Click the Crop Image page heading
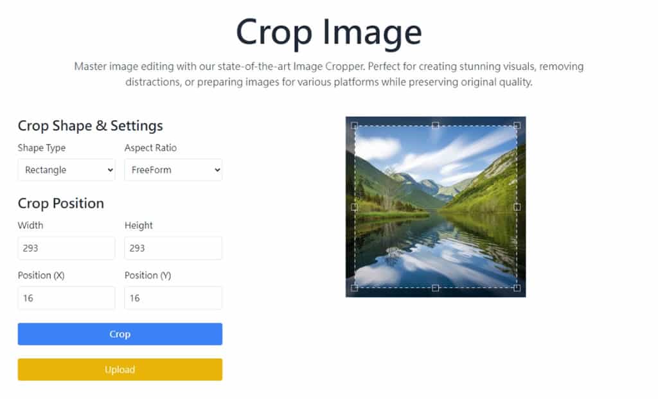This screenshot has width=658, height=399. (328, 31)
